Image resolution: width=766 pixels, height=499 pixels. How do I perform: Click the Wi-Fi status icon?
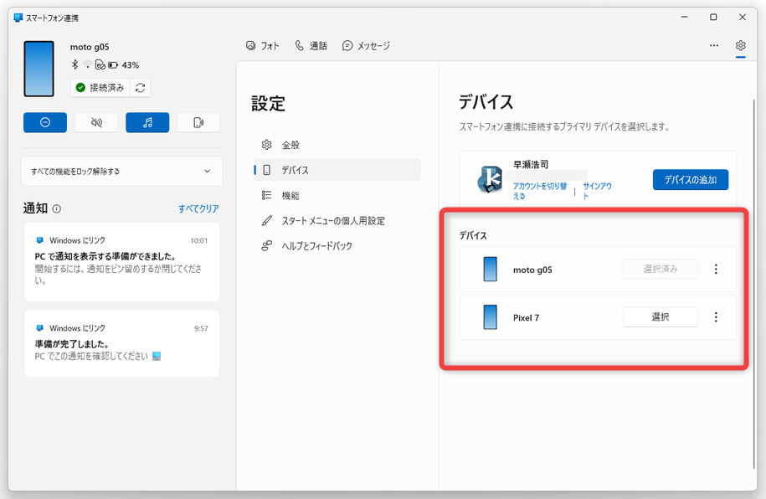coord(87,64)
